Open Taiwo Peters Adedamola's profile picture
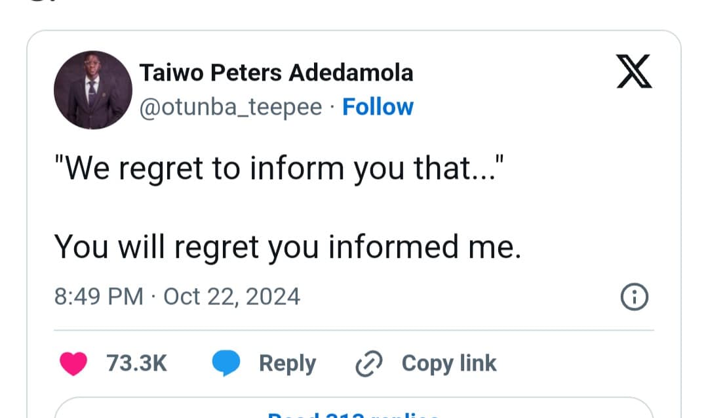708x418 pixels. coord(92,90)
